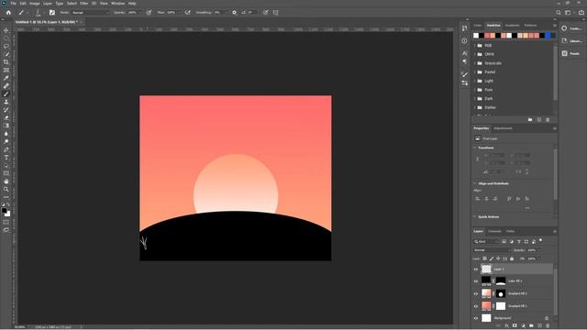Viewport: 587px width, 330px height.
Task: Collapse the Transform section in Properties
Action: point(475,148)
